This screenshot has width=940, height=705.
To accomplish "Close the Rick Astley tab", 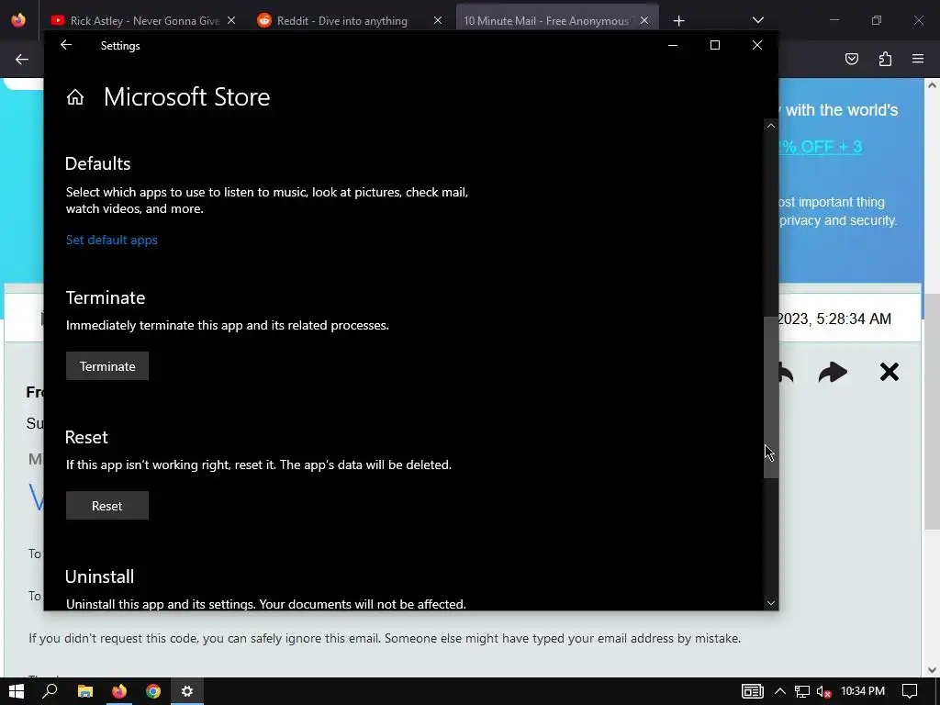I will (231, 20).
